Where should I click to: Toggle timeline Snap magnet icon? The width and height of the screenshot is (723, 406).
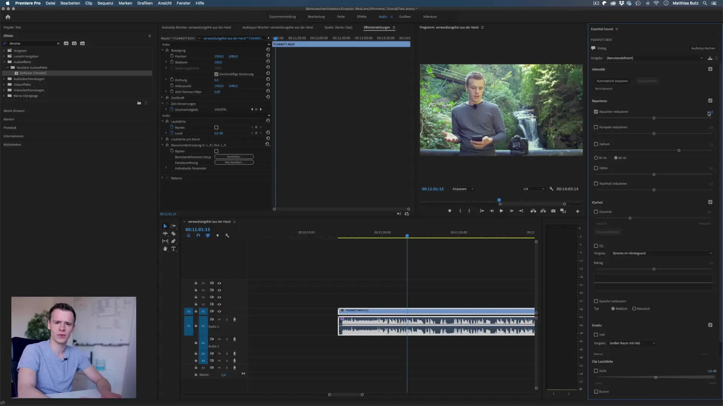coord(198,235)
